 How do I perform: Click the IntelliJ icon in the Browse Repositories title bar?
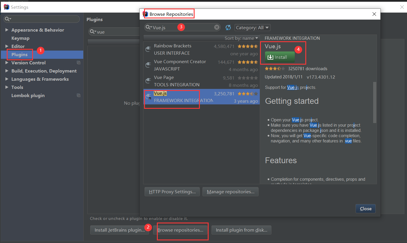click(145, 14)
